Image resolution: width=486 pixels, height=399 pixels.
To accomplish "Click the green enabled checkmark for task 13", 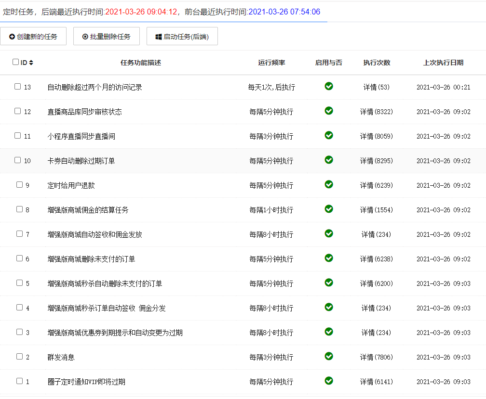I will click(x=329, y=86).
